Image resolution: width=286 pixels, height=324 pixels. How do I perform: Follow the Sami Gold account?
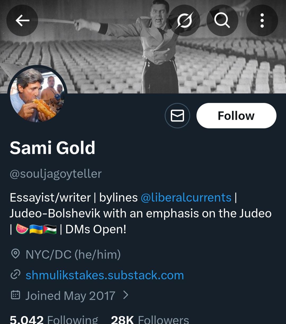point(236,116)
